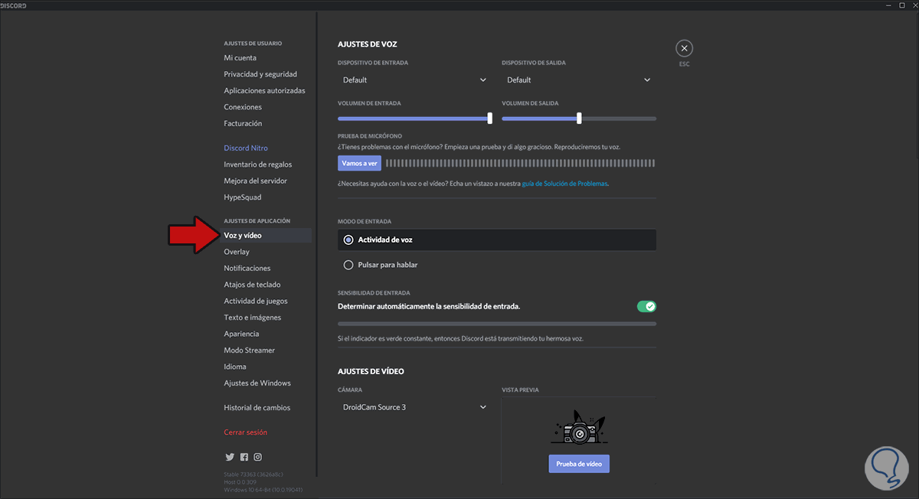Close settings with the ESC circle icon
This screenshot has height=499, width=919.
point(684,48)
